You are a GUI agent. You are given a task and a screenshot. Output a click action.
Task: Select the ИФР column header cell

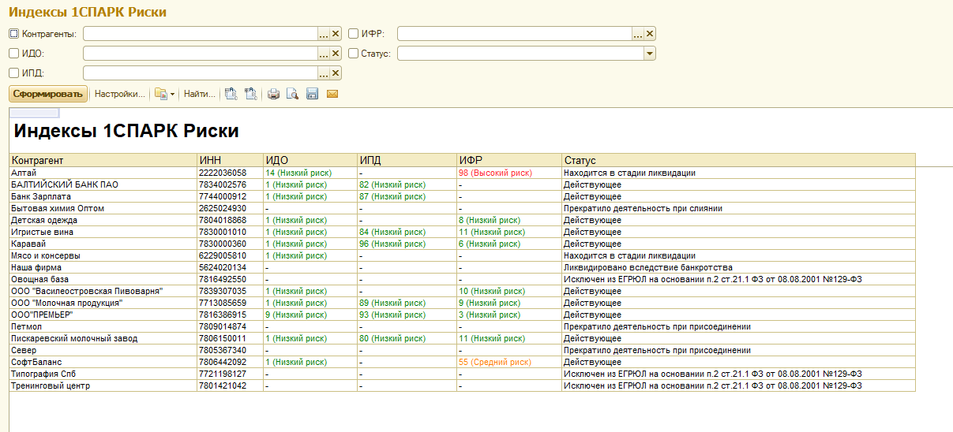508,160
